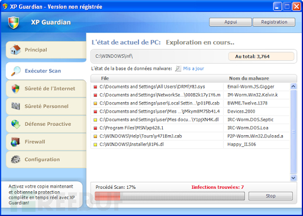303x216 pixels.
Task: Click the globe arrow Défense Proactive icon
Action: point(15,124)
